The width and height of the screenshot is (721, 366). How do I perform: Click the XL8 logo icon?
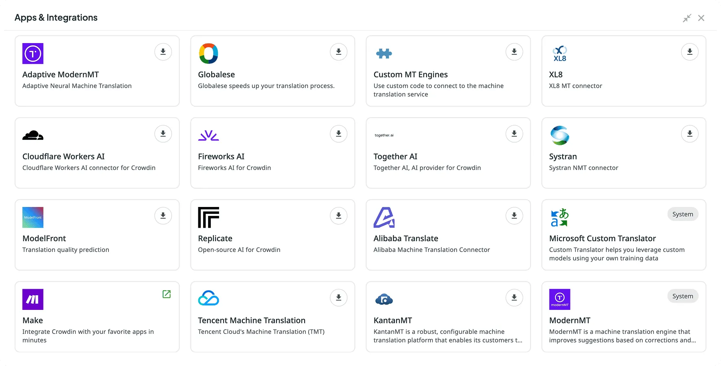point(559,53)
